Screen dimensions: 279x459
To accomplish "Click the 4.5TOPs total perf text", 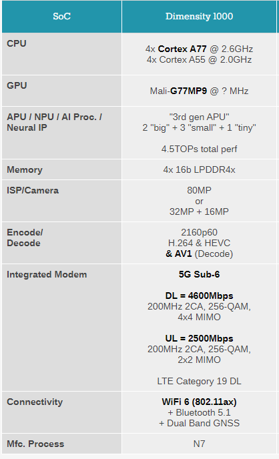I will coord(199,149).
